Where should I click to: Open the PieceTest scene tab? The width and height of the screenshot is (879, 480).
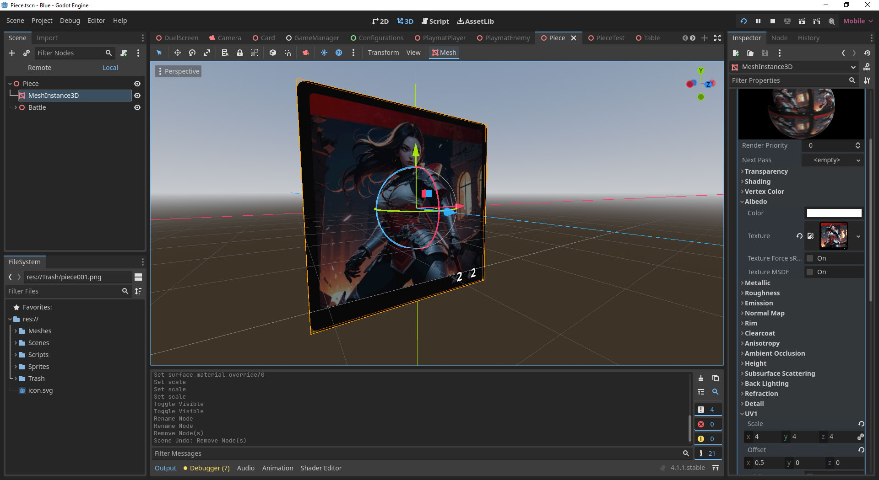606,38
